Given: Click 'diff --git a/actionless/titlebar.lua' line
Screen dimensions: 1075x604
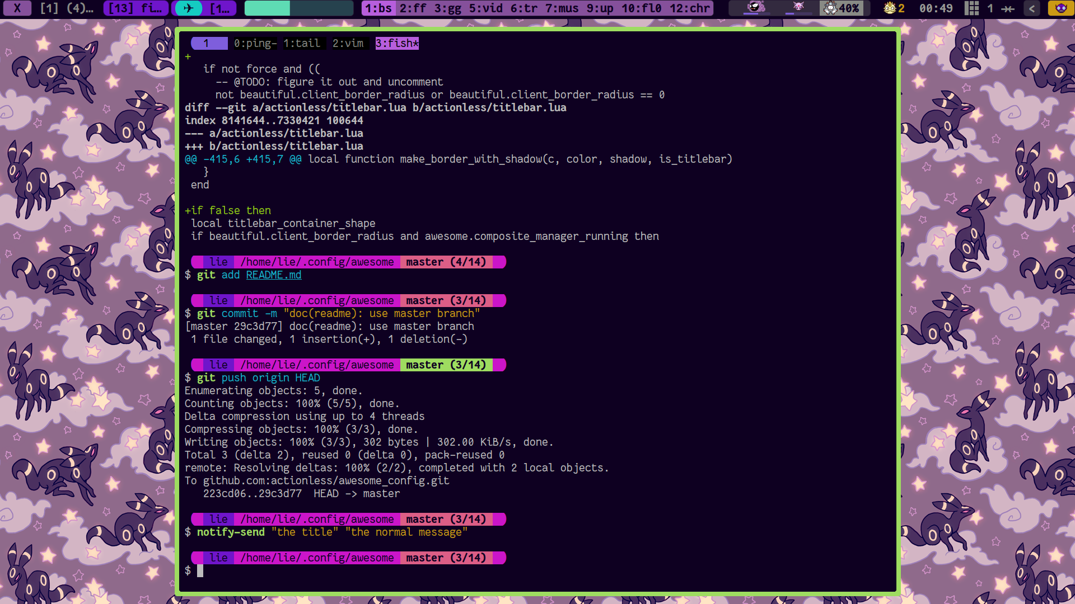Looking at the screenshot, I should pyautogui.click(x=376, y=107).
